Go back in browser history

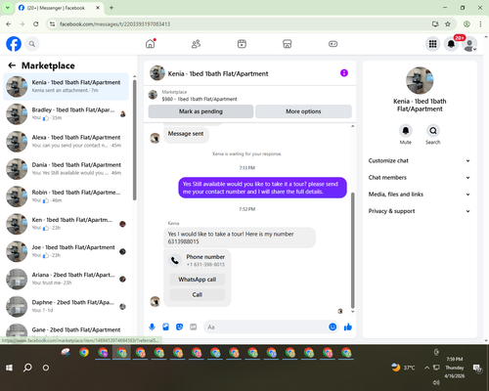9,23
